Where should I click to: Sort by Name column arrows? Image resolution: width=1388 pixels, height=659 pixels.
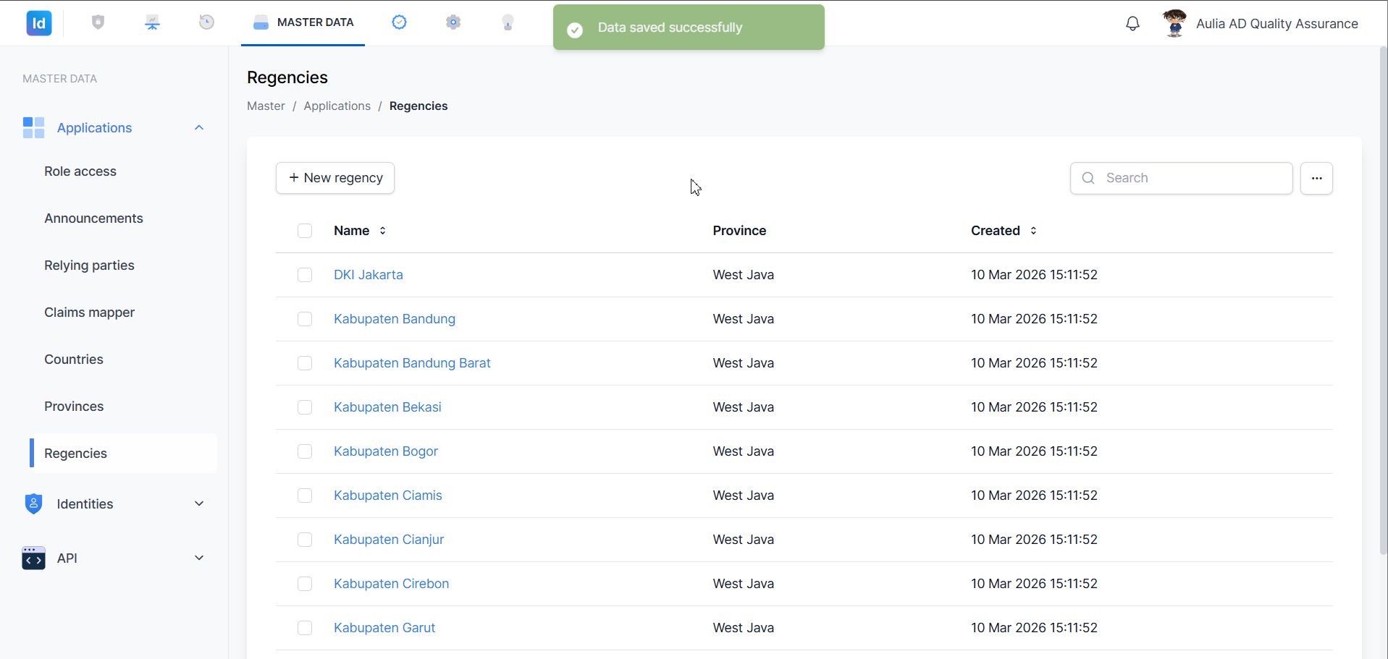click(382, 231)
